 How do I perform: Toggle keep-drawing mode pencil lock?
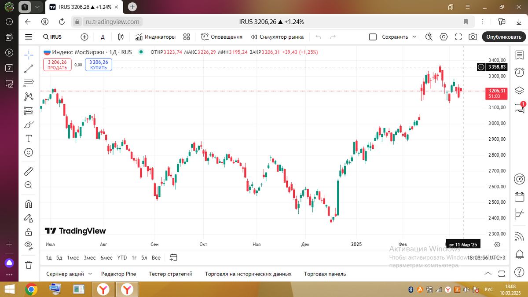click(29, 218)
